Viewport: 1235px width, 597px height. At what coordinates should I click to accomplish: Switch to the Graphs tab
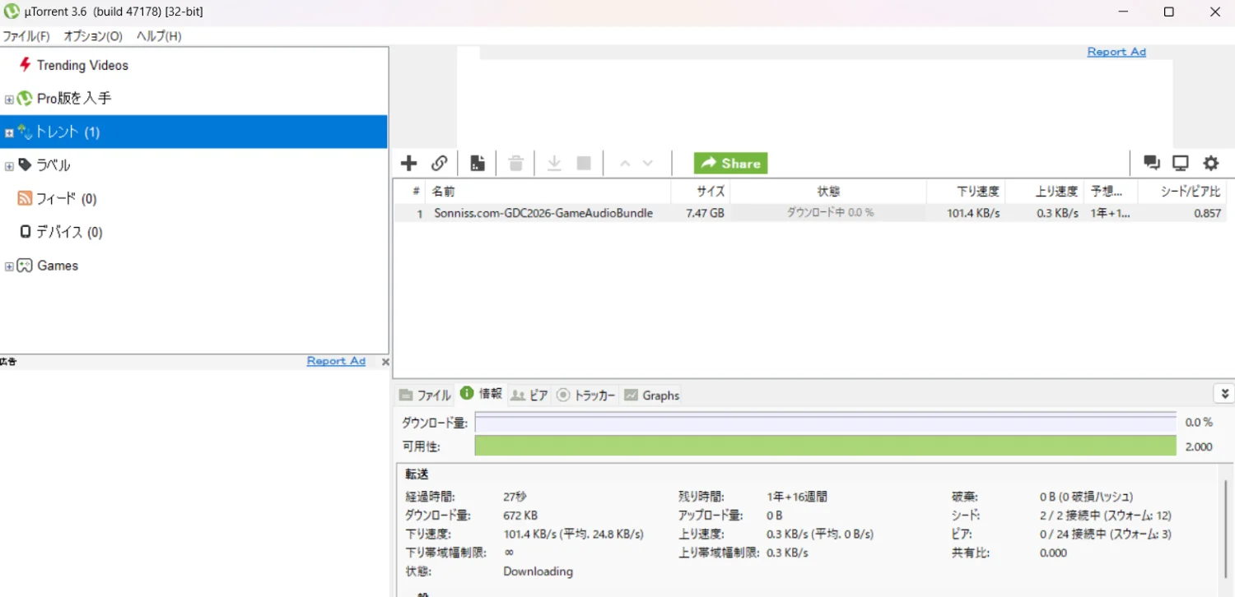click(x=652, y=396)
